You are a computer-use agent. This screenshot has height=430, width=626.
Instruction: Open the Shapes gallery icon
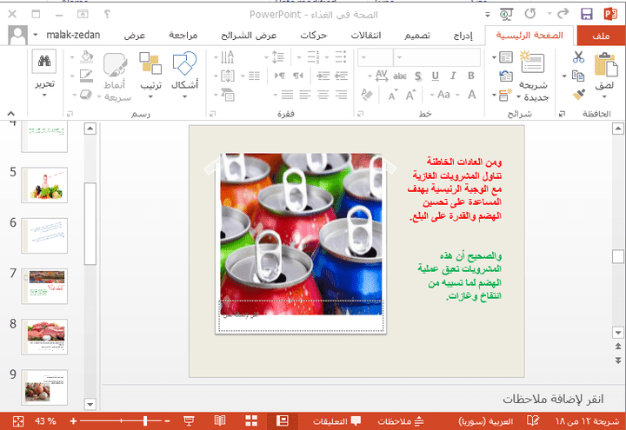click(184, 63)
